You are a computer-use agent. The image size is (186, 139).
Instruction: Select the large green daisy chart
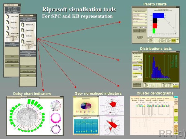pyautogui.click(x=28, y=116)
